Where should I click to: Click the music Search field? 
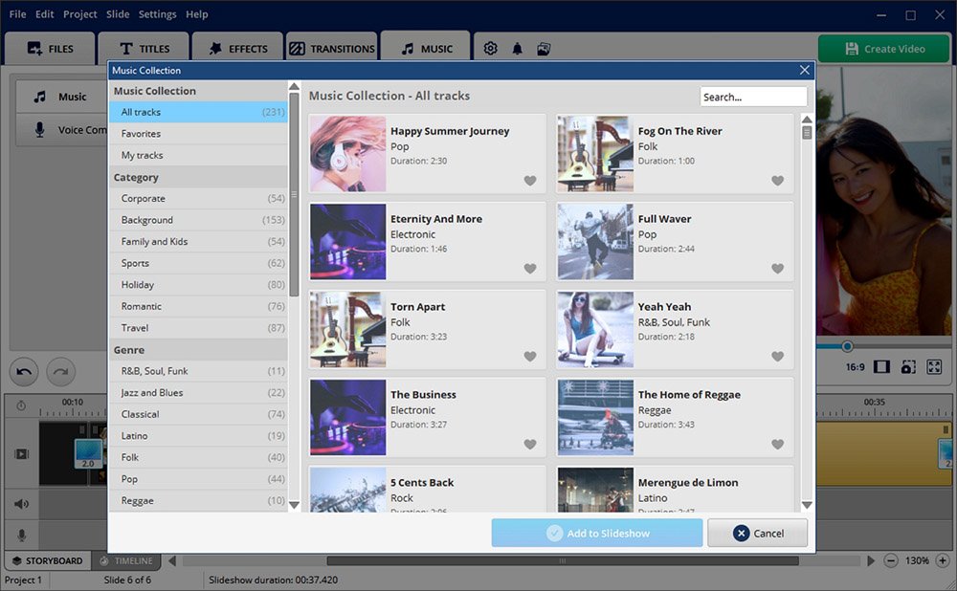tap(753, 97)
